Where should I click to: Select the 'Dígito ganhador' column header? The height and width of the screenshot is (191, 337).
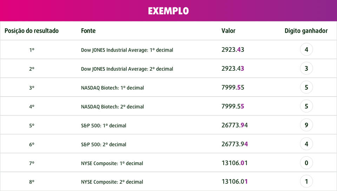coord(306,31)
